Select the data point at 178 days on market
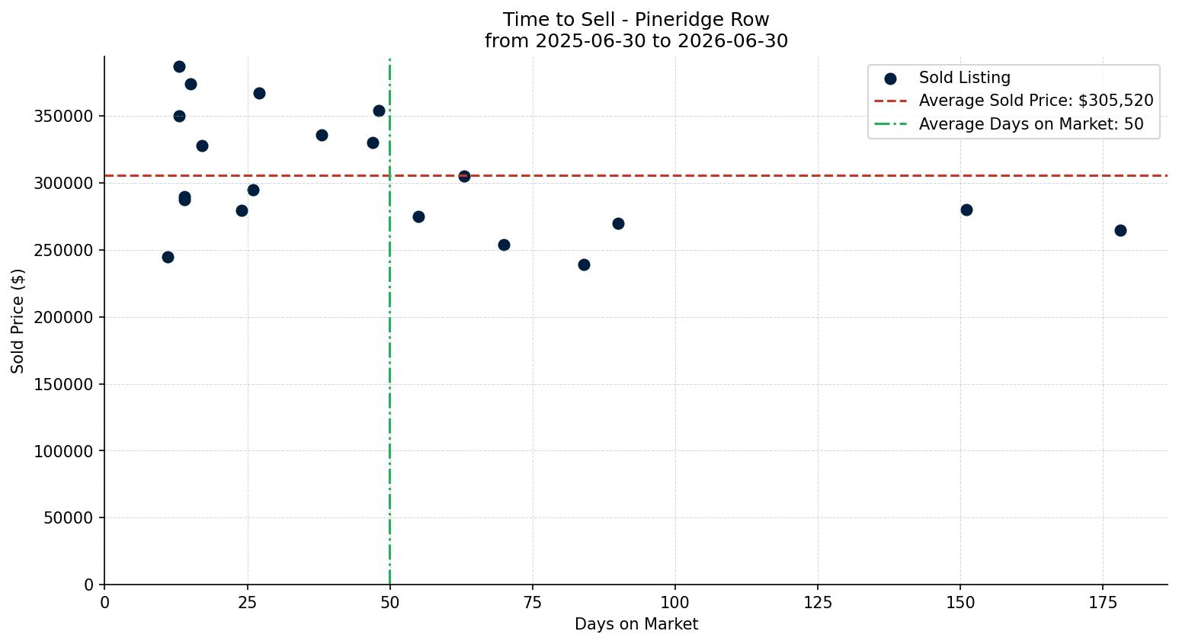 click(1120, 230)
